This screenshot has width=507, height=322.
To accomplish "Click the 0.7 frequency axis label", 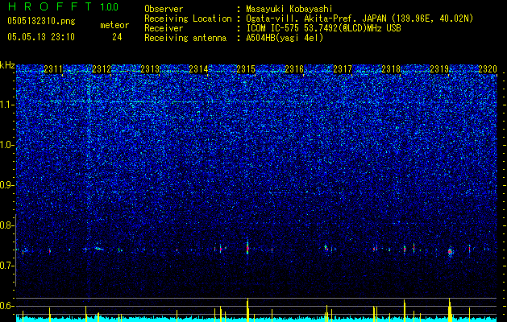I will 7,266.
